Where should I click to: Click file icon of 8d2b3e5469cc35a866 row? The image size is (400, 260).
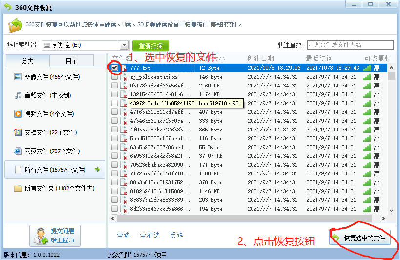124,209
